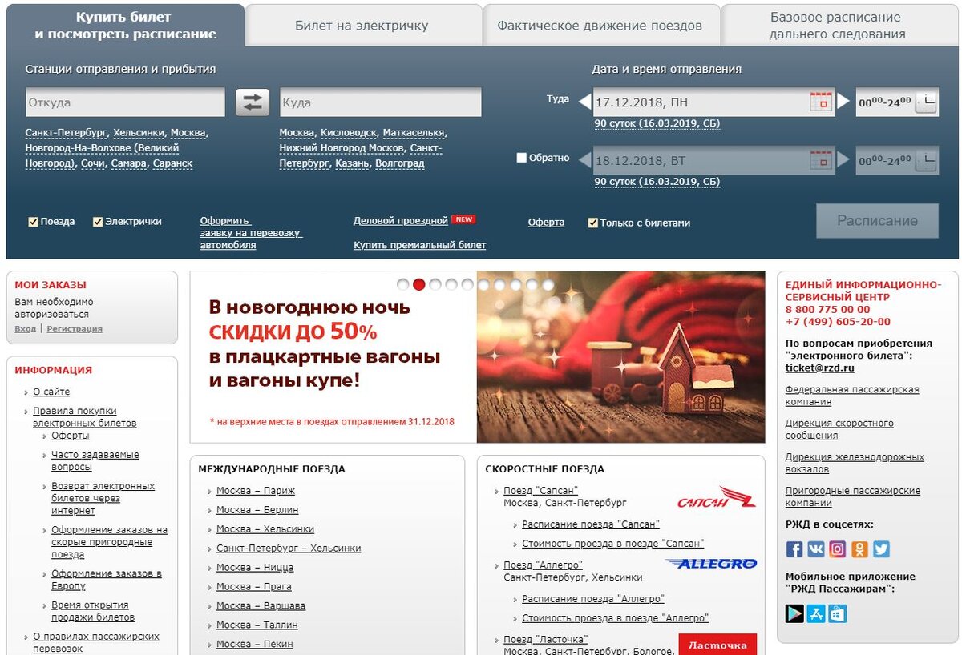Viewport: 962px width, 655px height.
Task: Enable the Обратно return trip checkbox
Action: click(x=521, y=159)
